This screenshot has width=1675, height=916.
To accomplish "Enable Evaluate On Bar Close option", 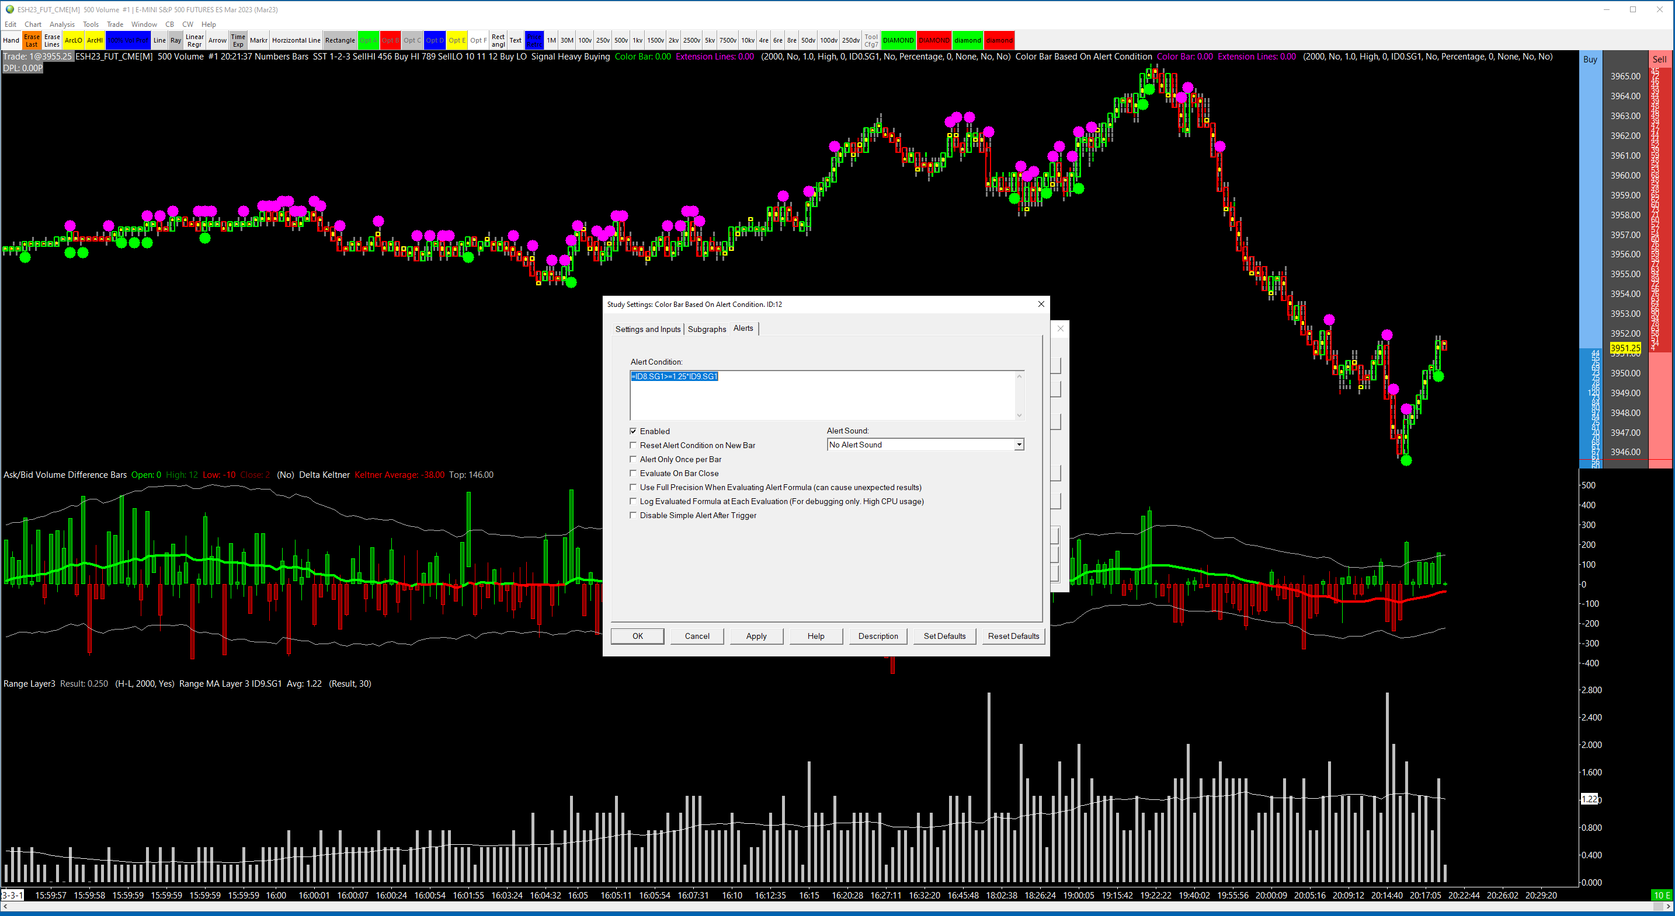I will [633, 474].
